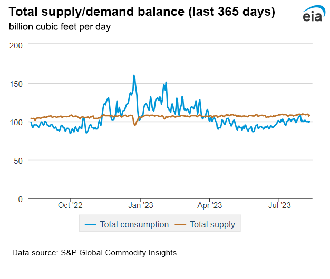Click the 0 y-axis label

(20, 199)
